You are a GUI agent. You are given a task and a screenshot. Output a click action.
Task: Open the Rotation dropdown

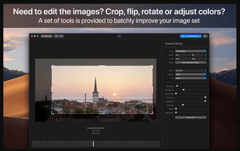(x=191, y=74)
